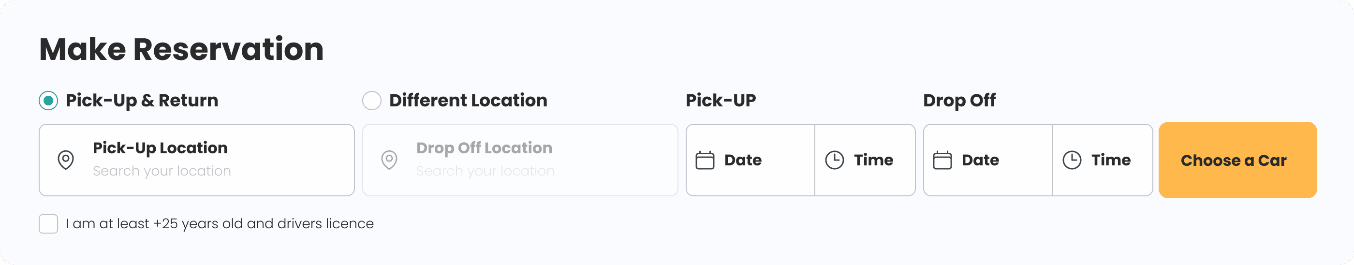This screenshot has height=265, width=1354.
Task: Click the Drop Off clock icon
Action: point(1072,160)
